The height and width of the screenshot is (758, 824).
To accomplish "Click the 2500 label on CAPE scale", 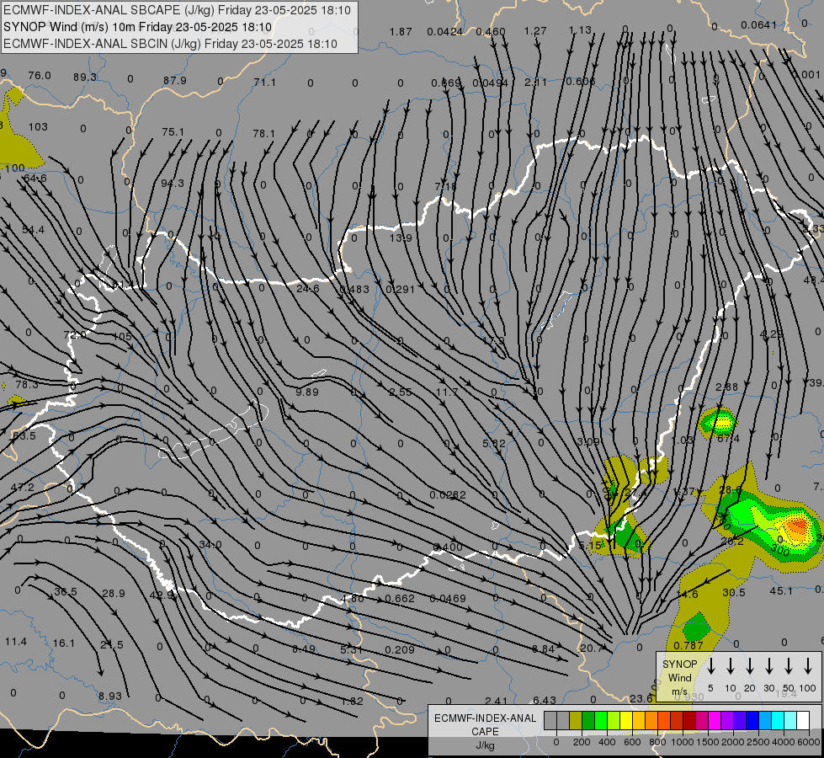I will point(758,742).
